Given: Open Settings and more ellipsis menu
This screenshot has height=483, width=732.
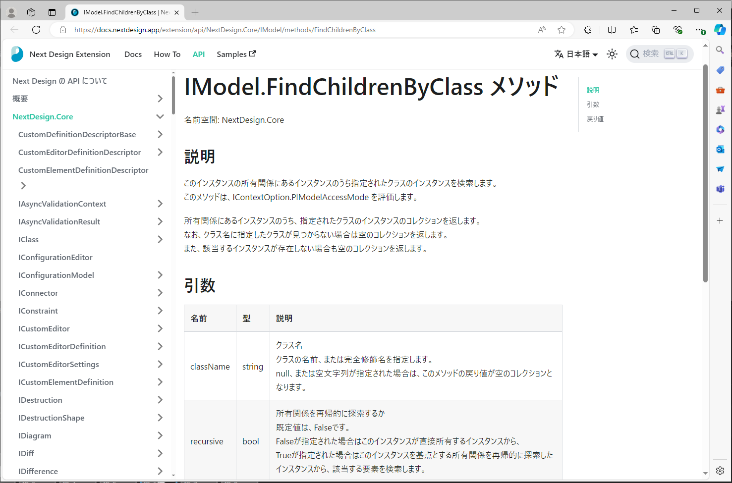Looking at the screenshot, I should (x=699, y=30).
